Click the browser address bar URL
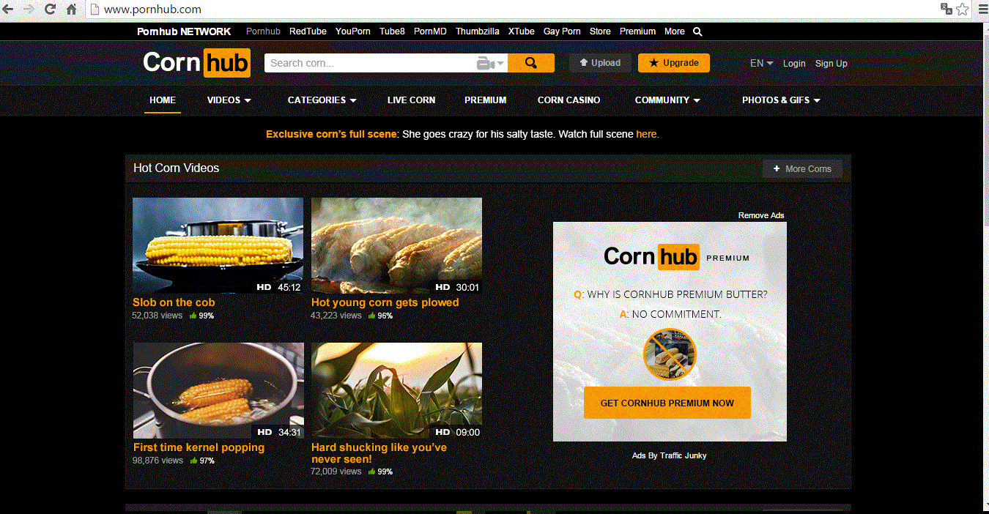 point(152,10)
